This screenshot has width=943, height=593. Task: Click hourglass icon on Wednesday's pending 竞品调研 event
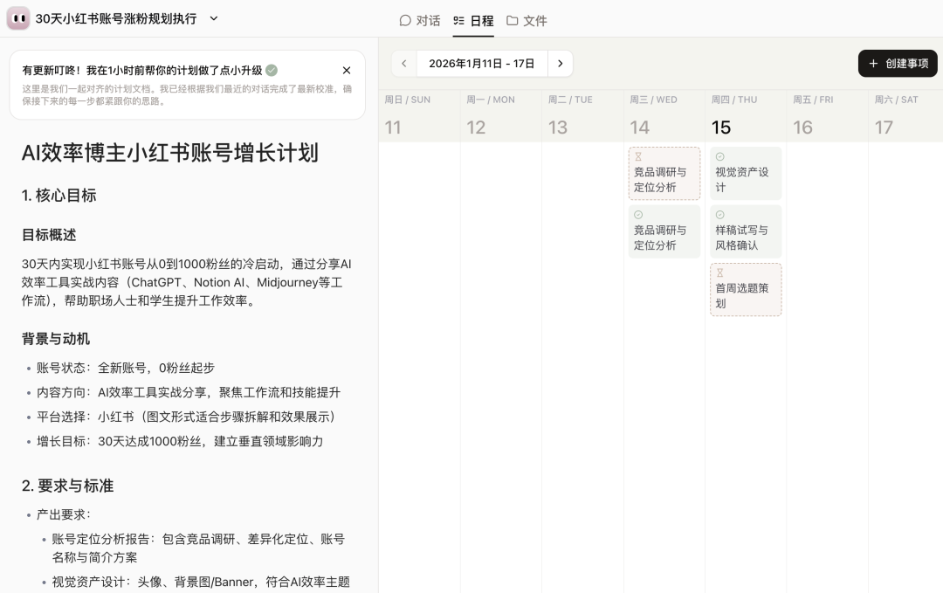[638, 157]
